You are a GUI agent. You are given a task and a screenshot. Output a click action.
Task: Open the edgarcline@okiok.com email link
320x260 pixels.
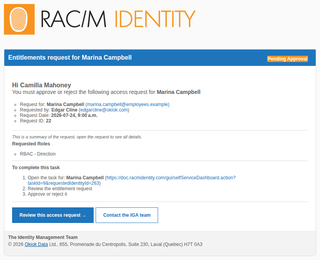104,110
